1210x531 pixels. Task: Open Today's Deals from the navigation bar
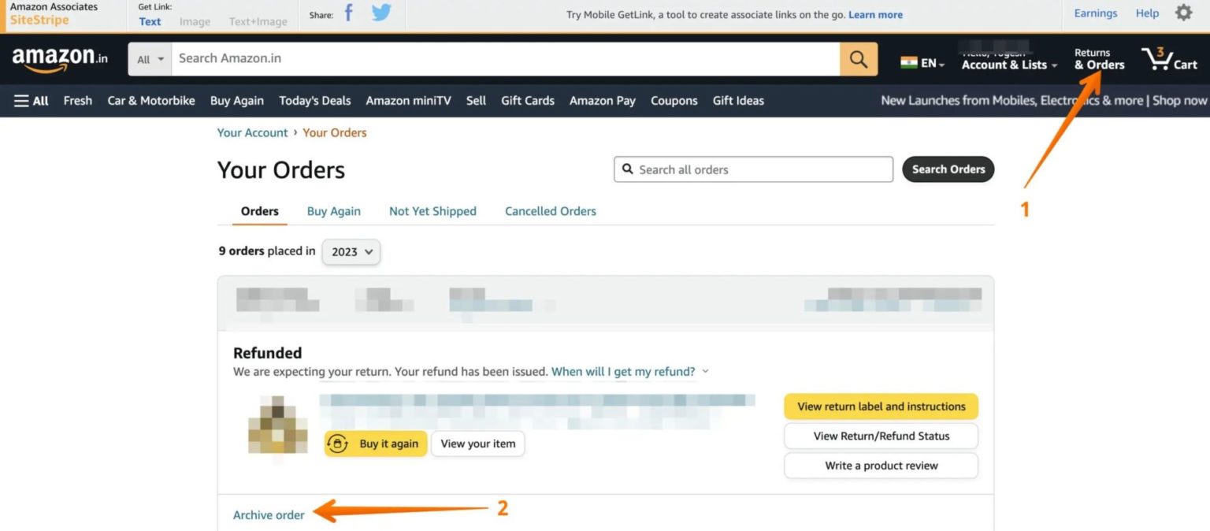pyautogui.click(x=314, y=100)
